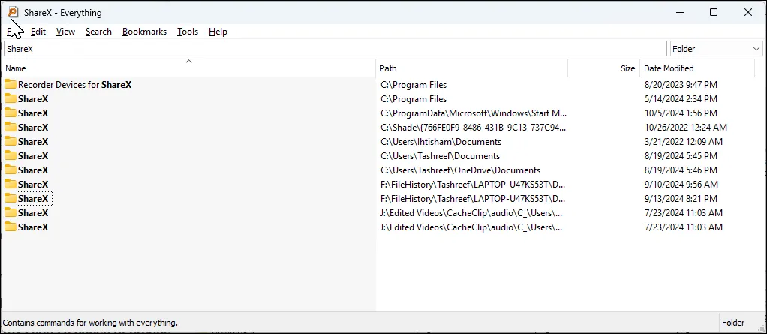This screenshot has width=767, height=334.
Task: Click Folder filter indicator in status bar
Action: coord(733,323)
